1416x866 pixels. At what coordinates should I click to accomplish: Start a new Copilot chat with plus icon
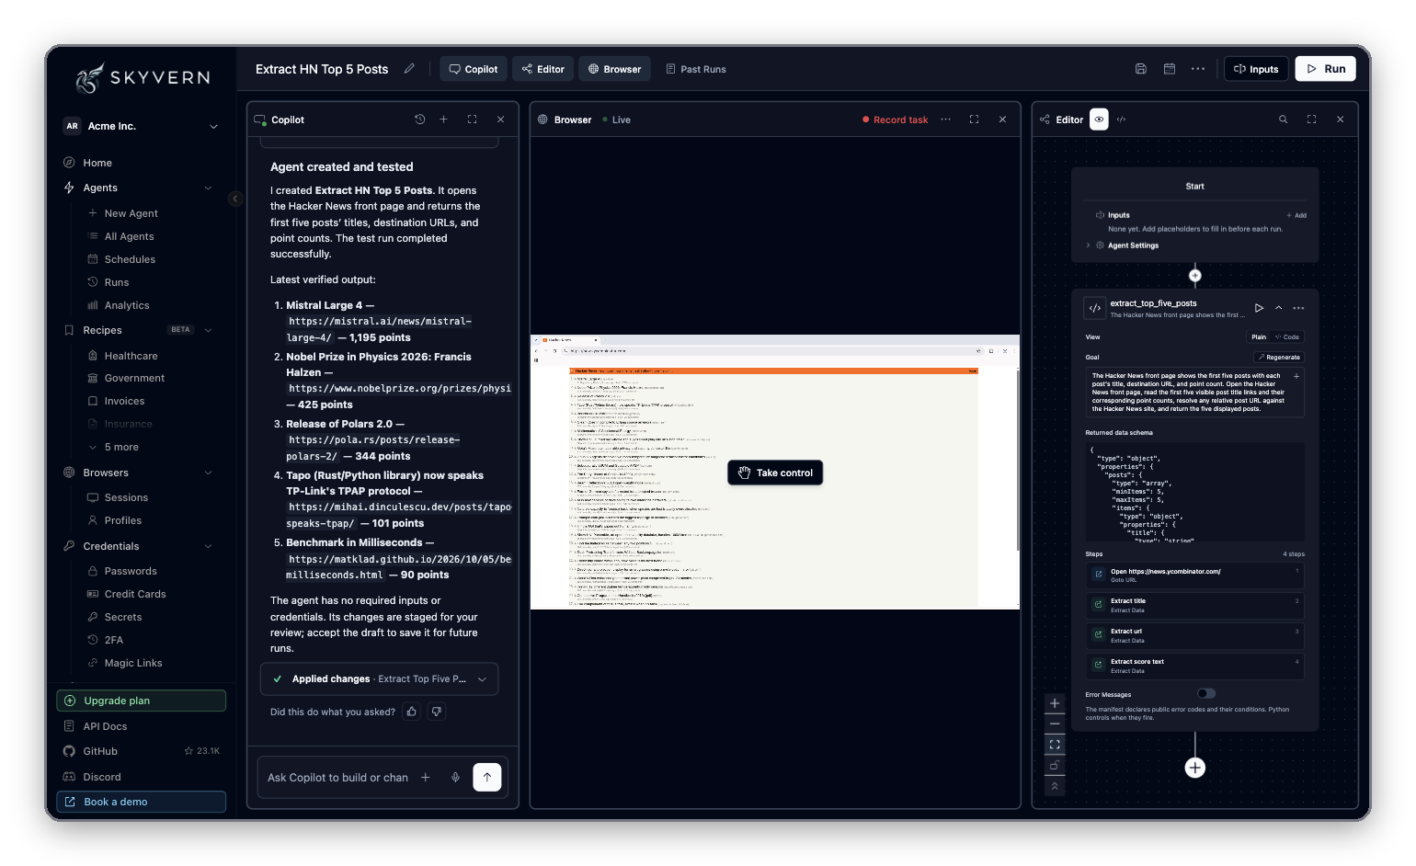point(443,120)
